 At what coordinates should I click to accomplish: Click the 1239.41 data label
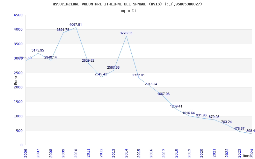(176, 107)
